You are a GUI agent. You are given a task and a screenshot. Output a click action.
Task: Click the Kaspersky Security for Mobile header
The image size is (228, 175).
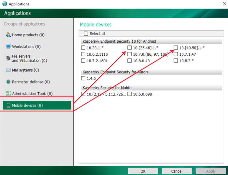(x=151, y=88)
